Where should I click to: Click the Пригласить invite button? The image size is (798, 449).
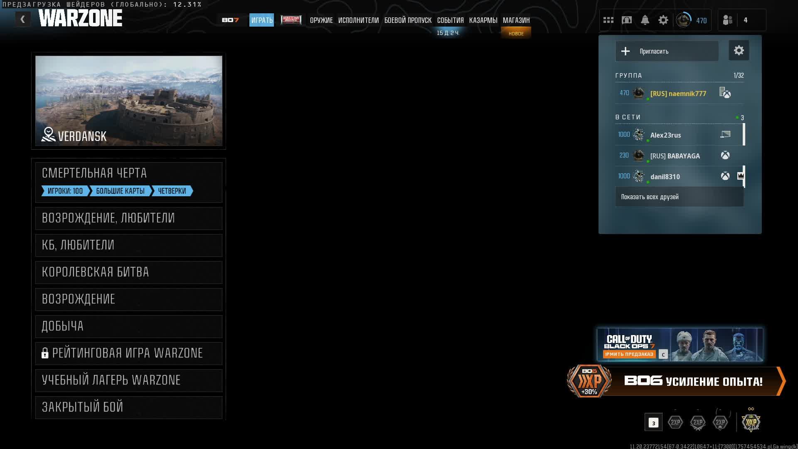(667, 51)
